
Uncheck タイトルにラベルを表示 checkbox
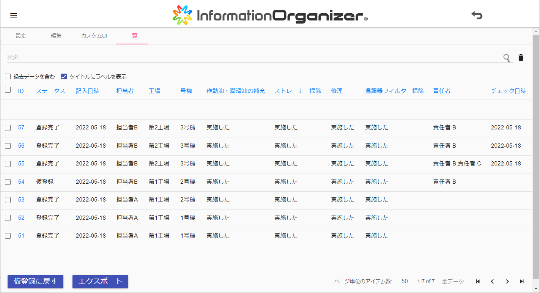64,77
